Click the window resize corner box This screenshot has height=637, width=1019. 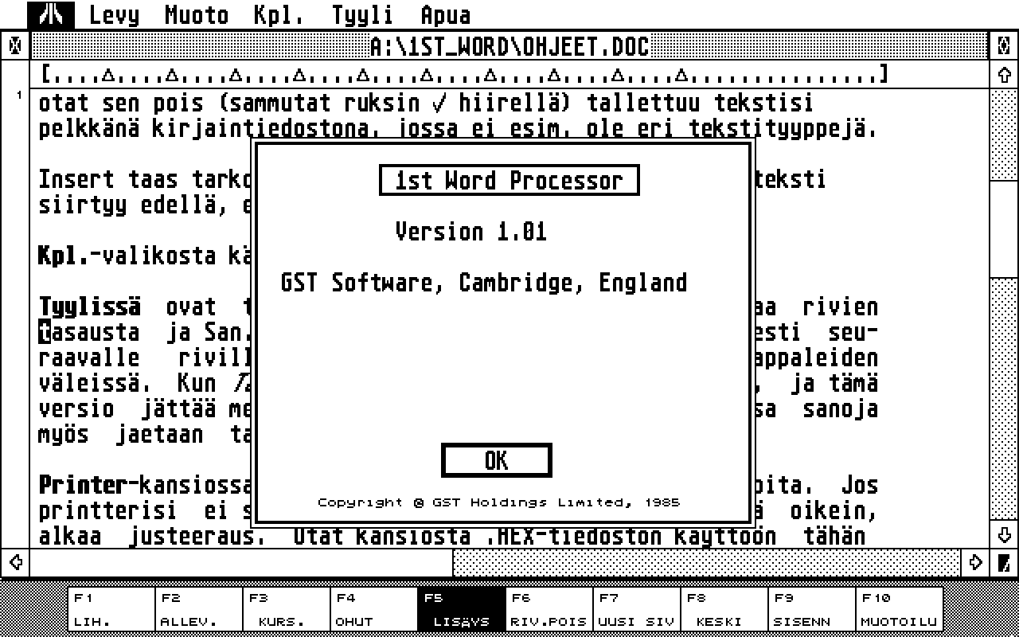[1004, 562]
